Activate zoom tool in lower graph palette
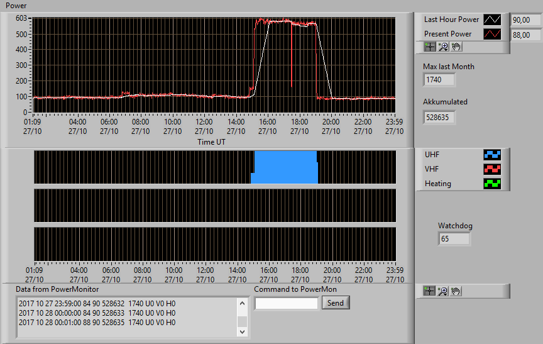This screenshot has width=543, height=344. pos(442,291)
